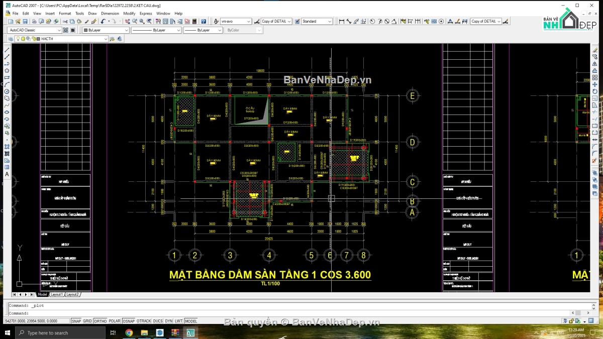Open the ByLayer color control
The image size is (603, 339).
point(106,30)
